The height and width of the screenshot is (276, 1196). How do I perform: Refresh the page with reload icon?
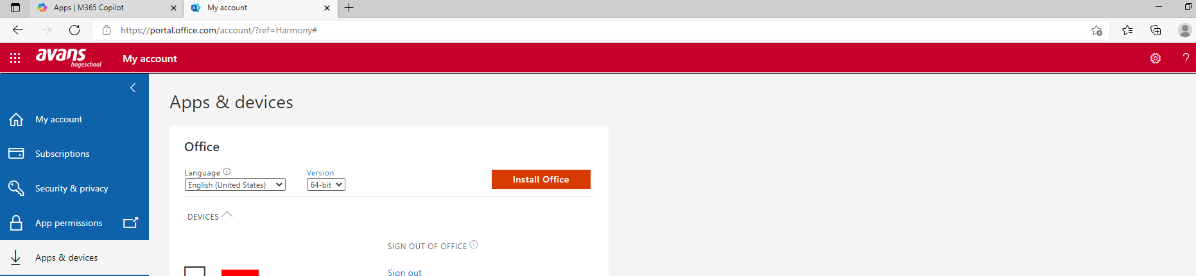tap(74, 30)
